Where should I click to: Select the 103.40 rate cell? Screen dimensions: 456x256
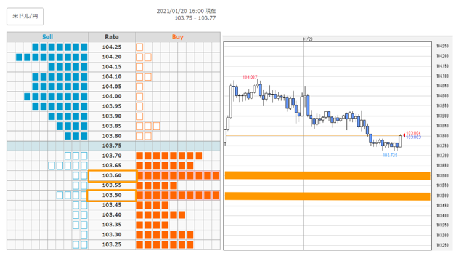(112, 215)
